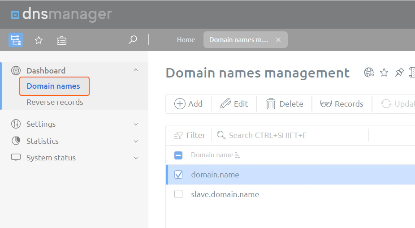Click the search magnifier in the table toolbar
Viewport: 415px width, 228px height.
point(221,135)
